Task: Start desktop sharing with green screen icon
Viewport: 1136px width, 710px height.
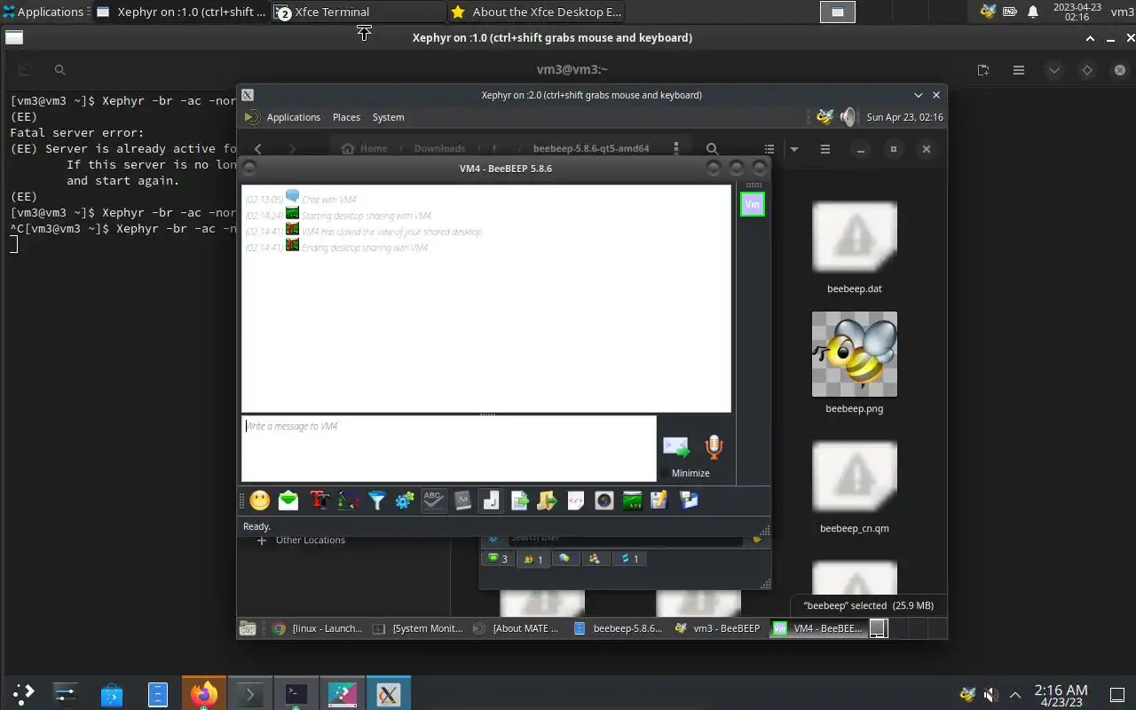Action: click(632, 501)
